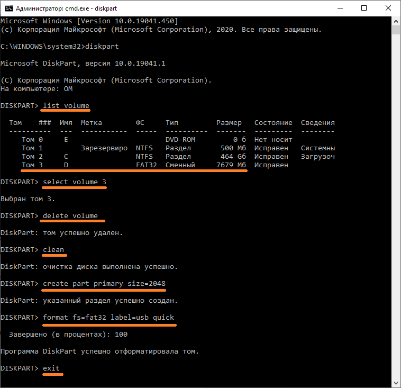
Task: Close the cmd.exe diskpart window
Action: 388,8
